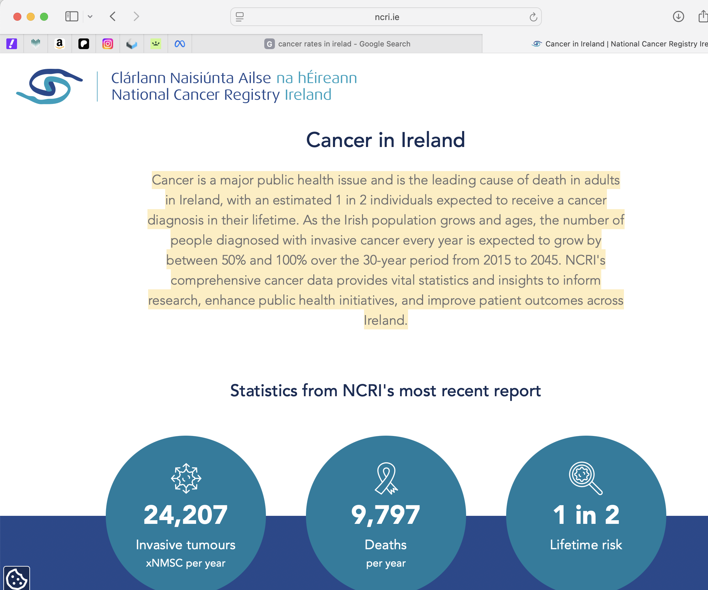Click the reader/page menu icon in address bar
Image resolution: width=708 pixels, height=590 pixels.
coord(240,17)
